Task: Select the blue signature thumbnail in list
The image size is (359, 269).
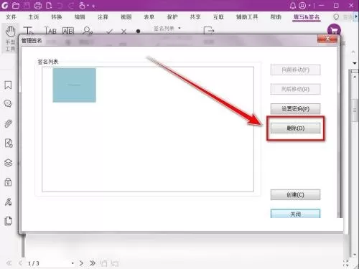Action: [x=74, y=85]
